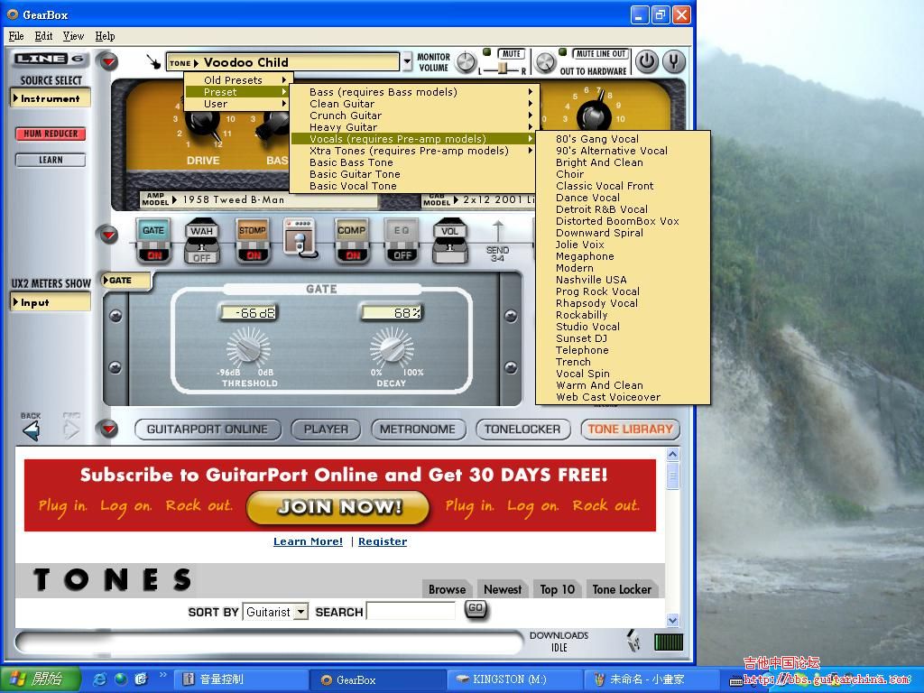
Task: Click the downloads guitar icon
Action: [x=634, y=642]
